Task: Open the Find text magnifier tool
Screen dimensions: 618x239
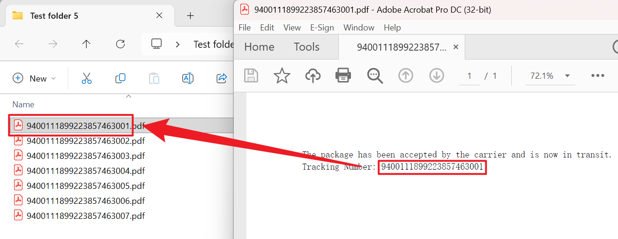Action: (x=375, y=75)
